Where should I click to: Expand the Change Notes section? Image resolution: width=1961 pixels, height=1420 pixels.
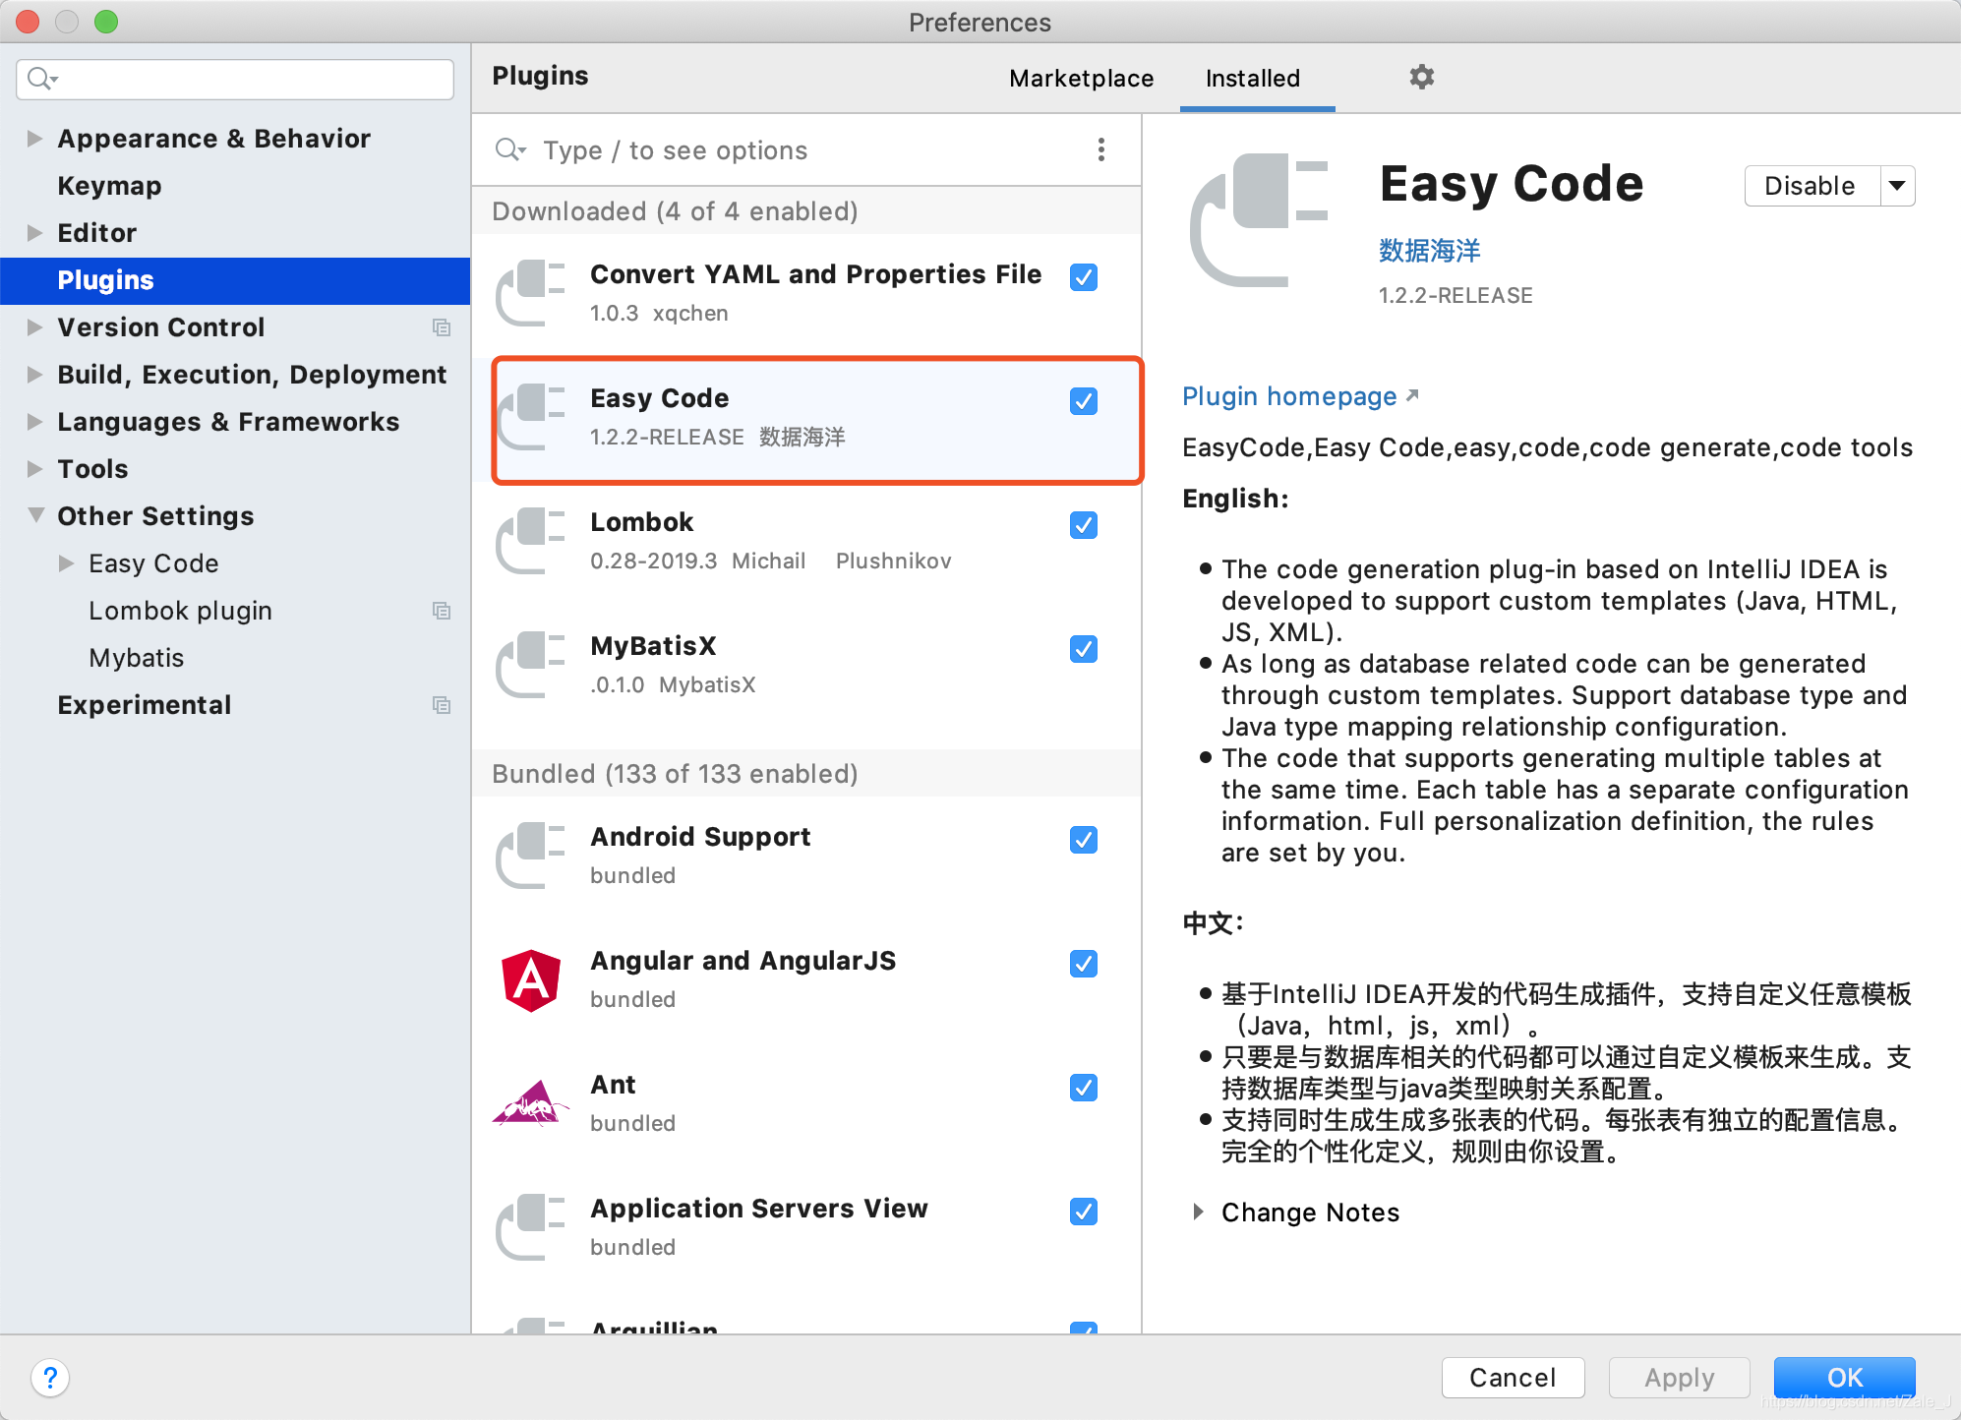(x=1198, y=1212)
